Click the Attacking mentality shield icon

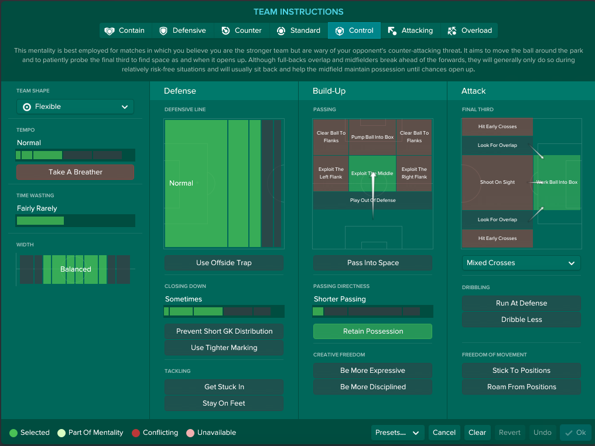click(391, 30)
